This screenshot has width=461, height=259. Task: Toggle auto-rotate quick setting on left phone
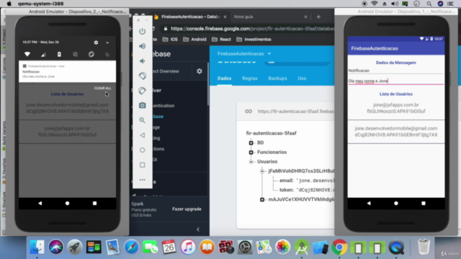[91, 55]
